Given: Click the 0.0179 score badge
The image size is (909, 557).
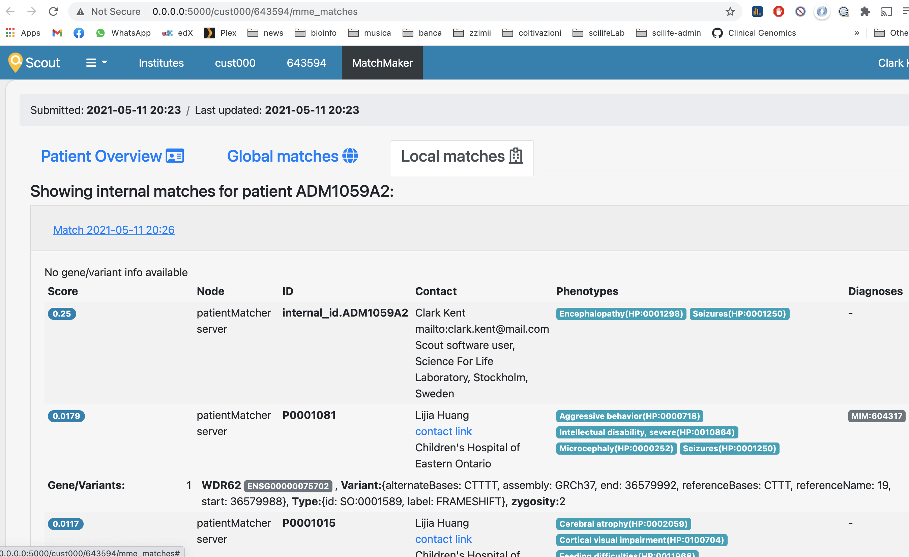Looking at the screenshot, I should (66, 416).
